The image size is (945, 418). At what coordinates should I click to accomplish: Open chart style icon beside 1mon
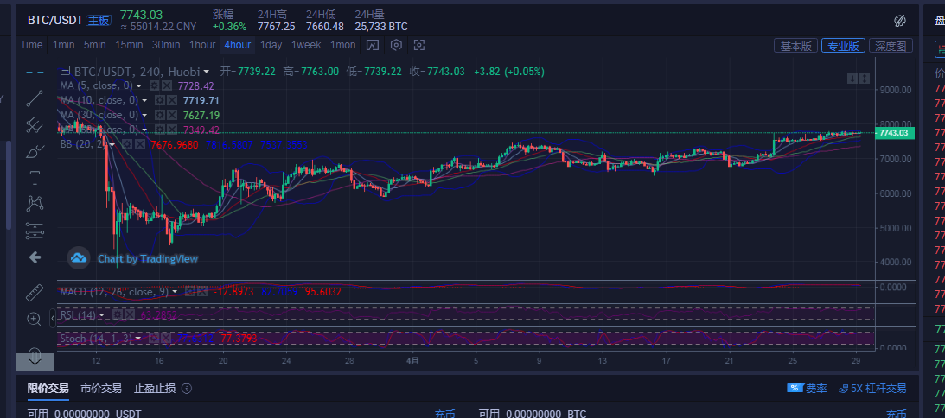click(x=373, y=45)
